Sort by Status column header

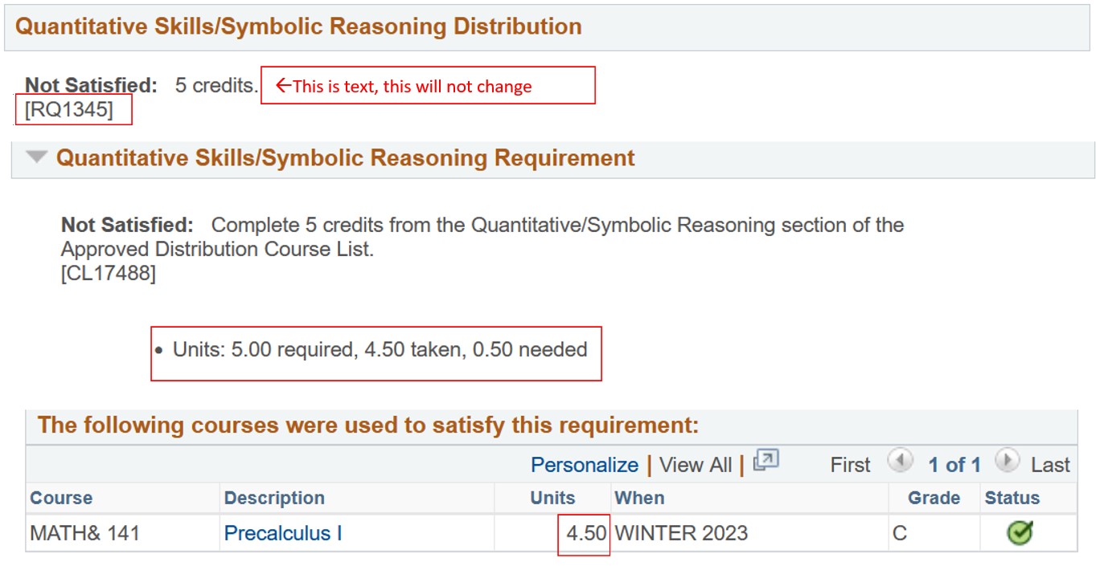(x=1012, y=498)
